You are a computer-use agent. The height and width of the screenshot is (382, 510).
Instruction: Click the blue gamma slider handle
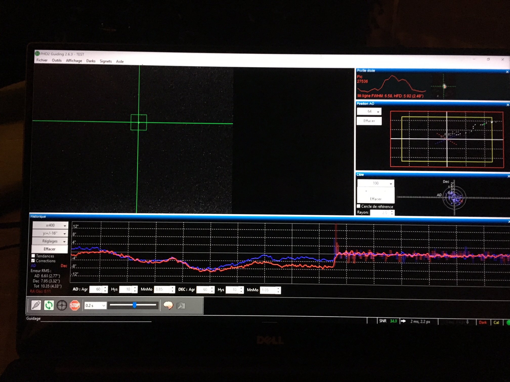(x=135, y=305)
